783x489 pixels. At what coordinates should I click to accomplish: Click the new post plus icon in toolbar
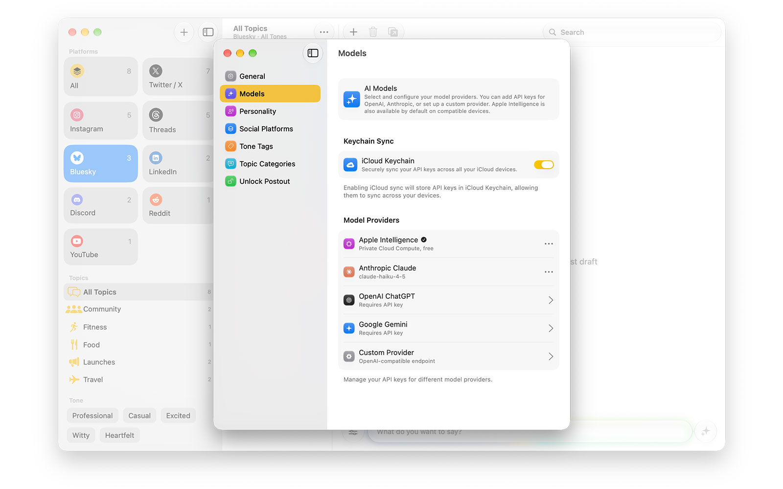click(353, 32)
